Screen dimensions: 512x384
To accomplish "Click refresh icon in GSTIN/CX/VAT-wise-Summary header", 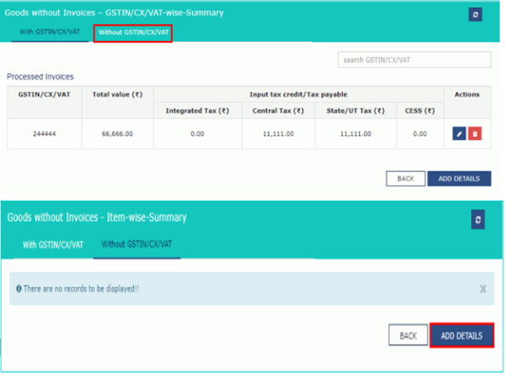I will 475,15.
